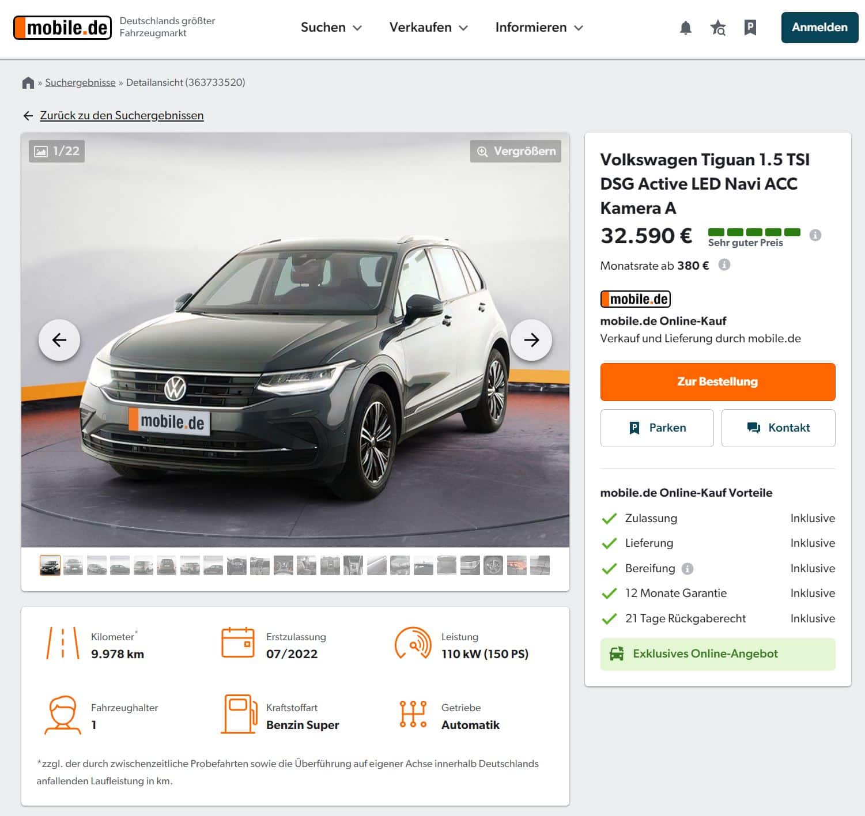This screenshot has height=816, width=865.
Task: Open notifications bell icon
Action: pyautogui.click(x=685, y=28)
